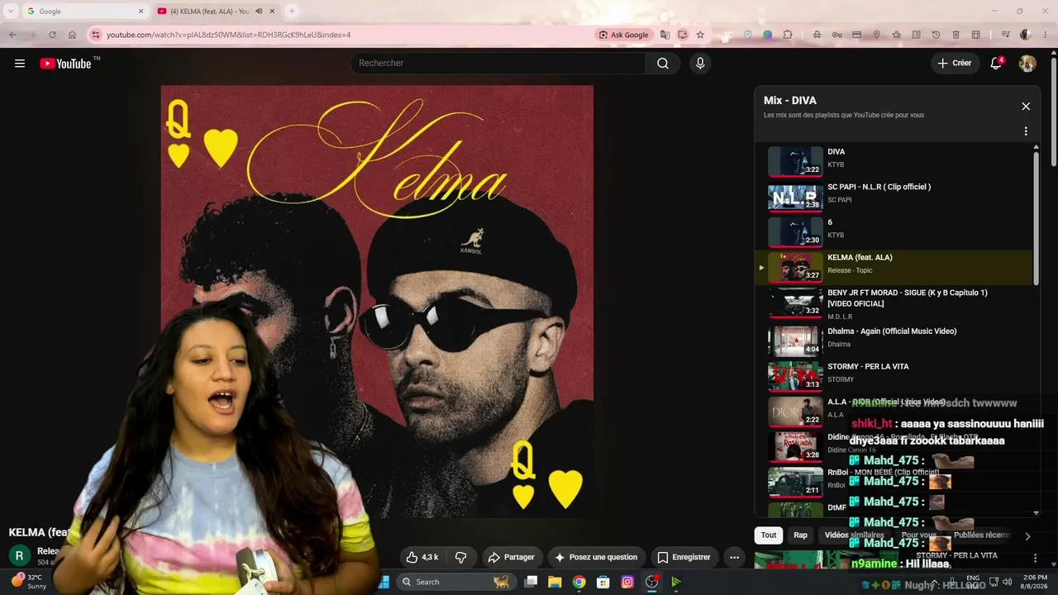The height and width of the screenshot is (595, 1058).
Task: Close the KELMA YouTube tab
Action: [x=272, y=12]
